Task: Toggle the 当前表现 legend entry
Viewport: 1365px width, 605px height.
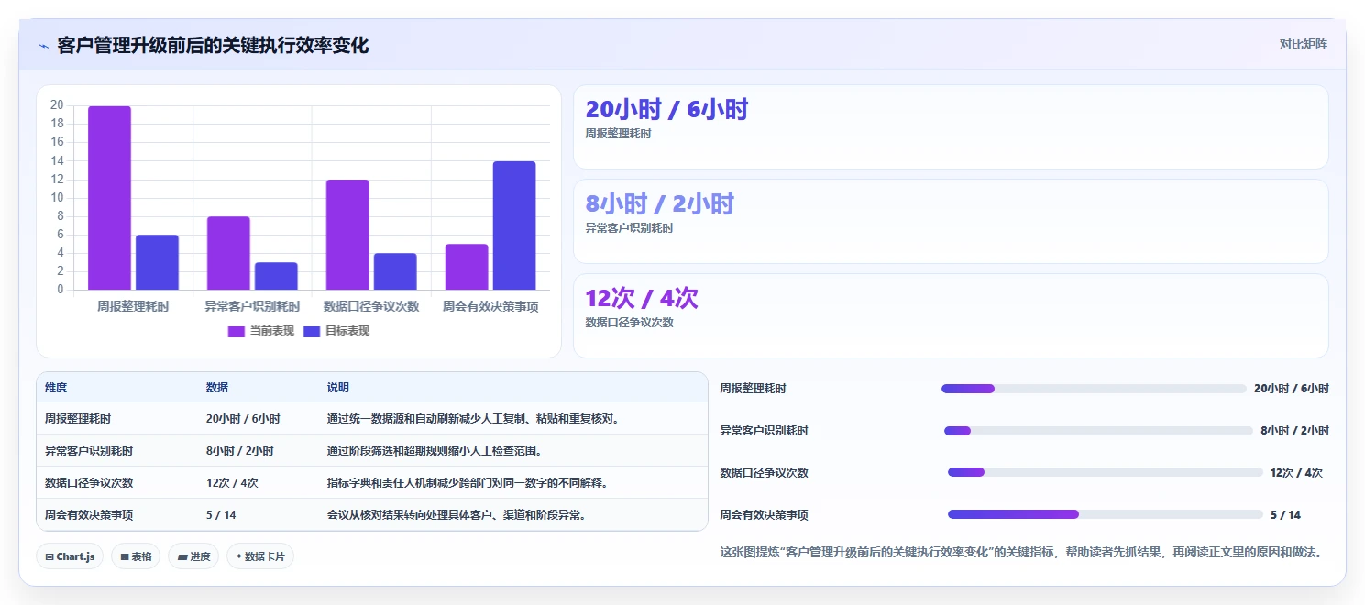Action: click(x=261, y=331)
